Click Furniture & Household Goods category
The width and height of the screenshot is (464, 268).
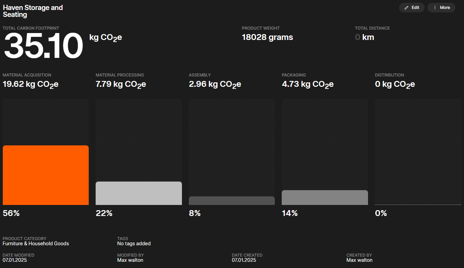[x=36, y=244]
